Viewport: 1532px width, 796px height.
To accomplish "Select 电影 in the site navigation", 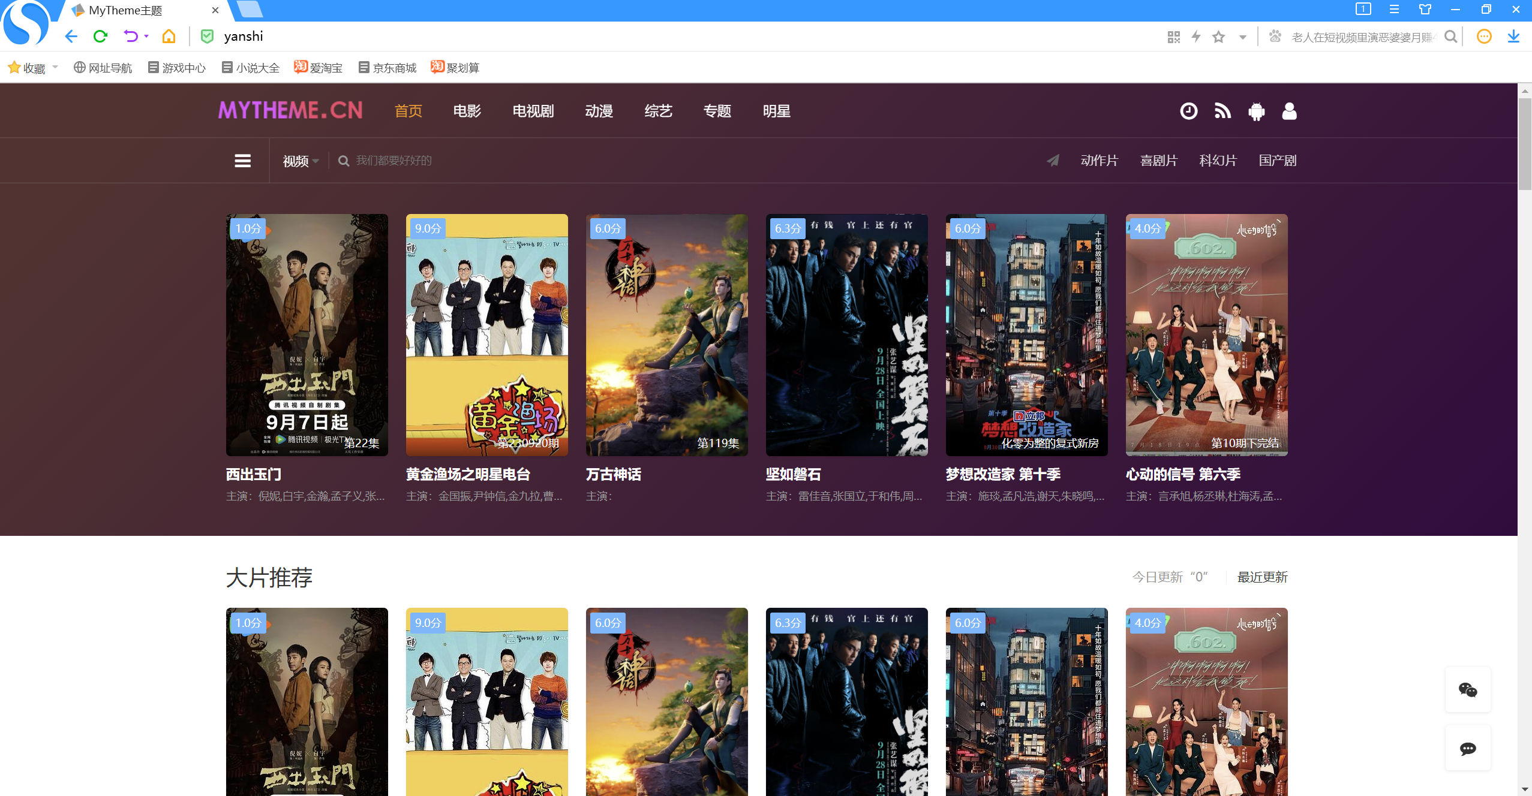I will [467, 111].
